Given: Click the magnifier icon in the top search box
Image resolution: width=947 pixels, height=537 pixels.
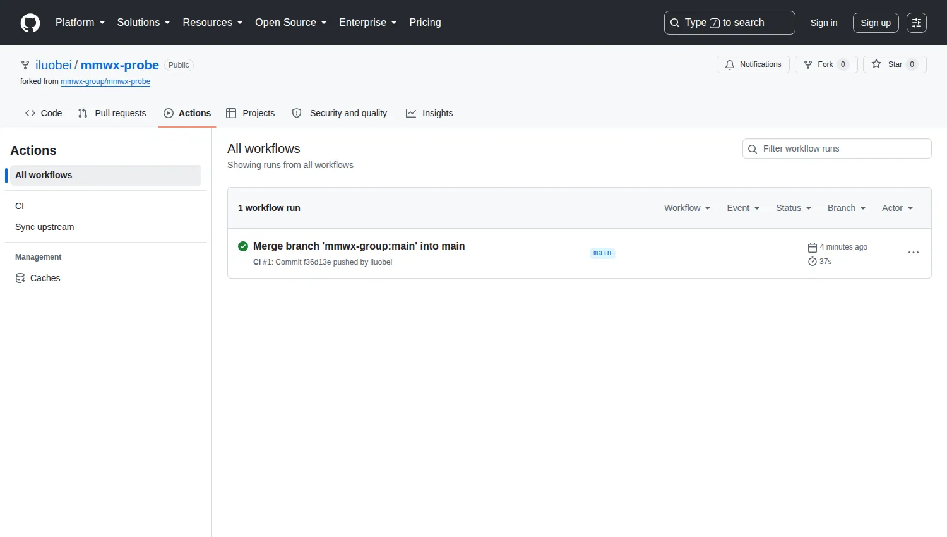Looking at the screenshot, I should point(675,23).
